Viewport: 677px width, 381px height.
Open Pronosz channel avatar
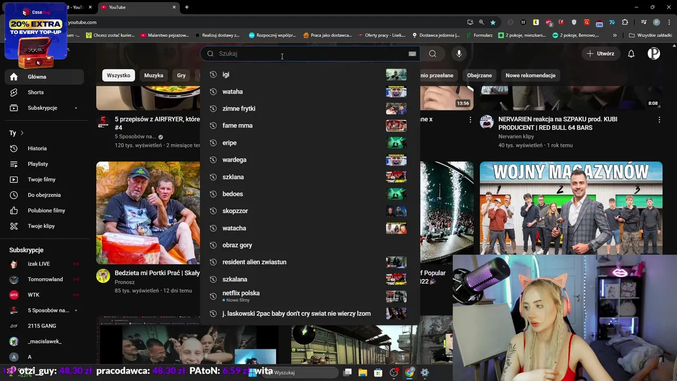click(x=103, y=276)
